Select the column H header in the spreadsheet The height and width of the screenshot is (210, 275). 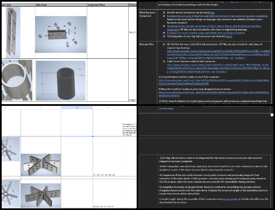tap(107, 108)
